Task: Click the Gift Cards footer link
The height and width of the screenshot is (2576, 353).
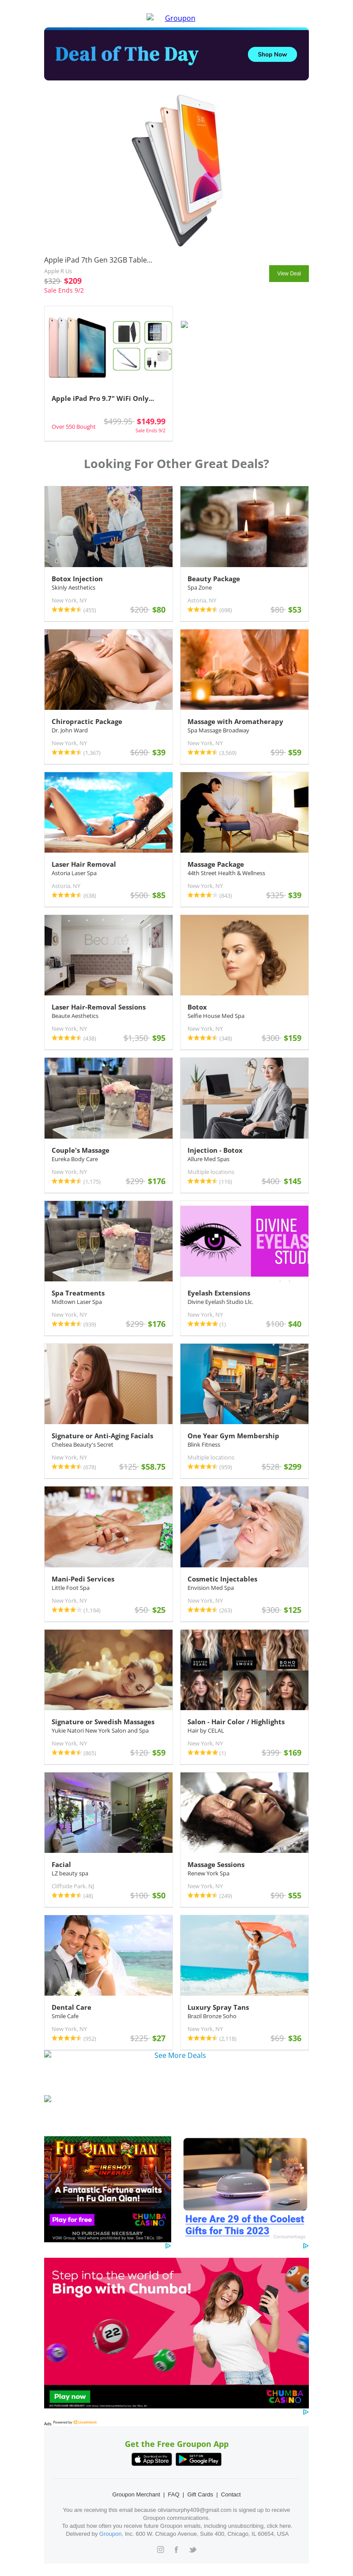Action: coord(199,2494)
